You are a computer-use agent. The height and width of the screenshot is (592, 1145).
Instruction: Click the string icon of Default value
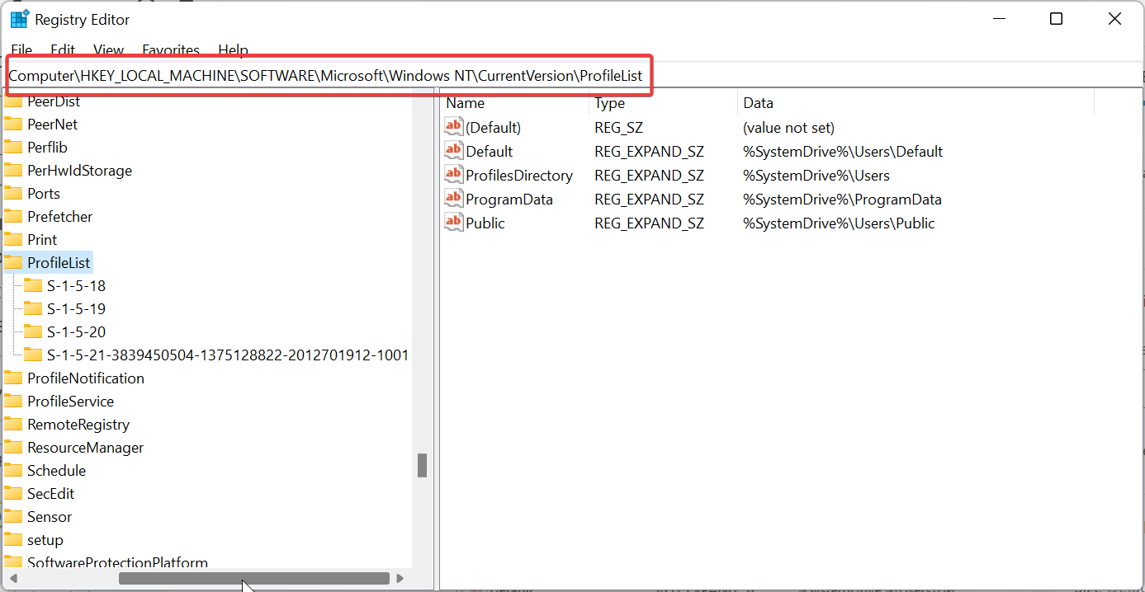pyautogui.click(x=454, y=151)
